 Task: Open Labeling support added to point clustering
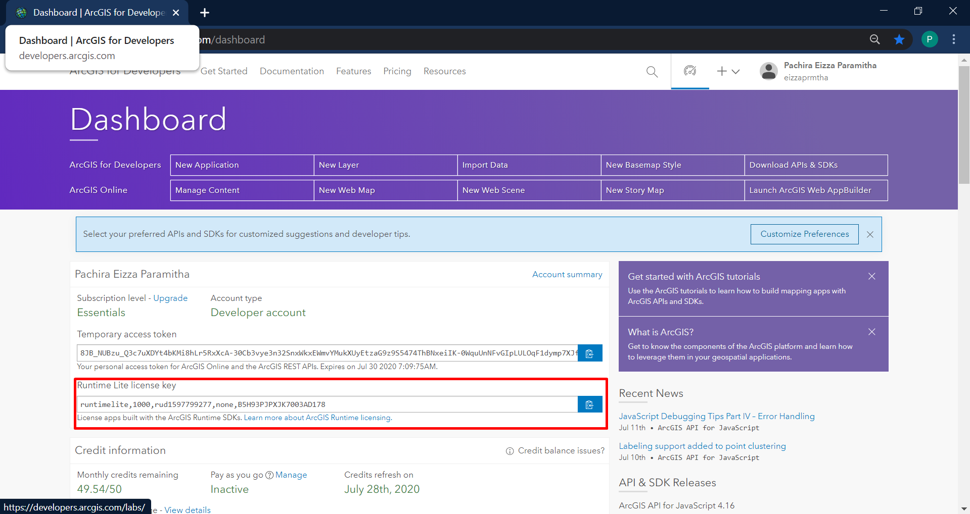tap(703, 446)
